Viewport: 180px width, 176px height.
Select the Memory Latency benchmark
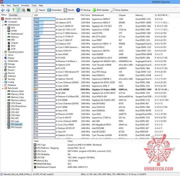(x=18, y=100)
